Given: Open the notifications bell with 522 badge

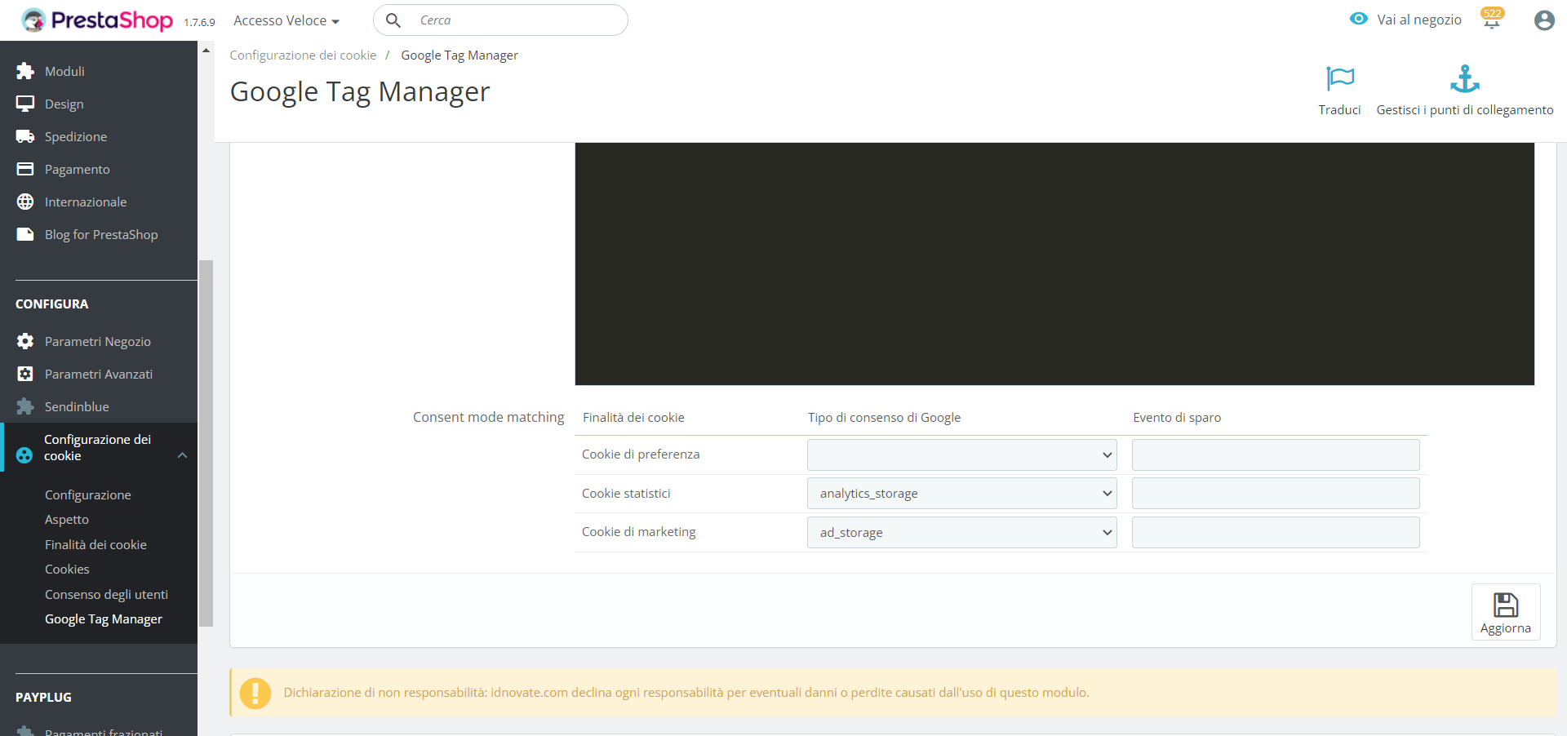Looking at the screenshot, I should point(1492,19).
